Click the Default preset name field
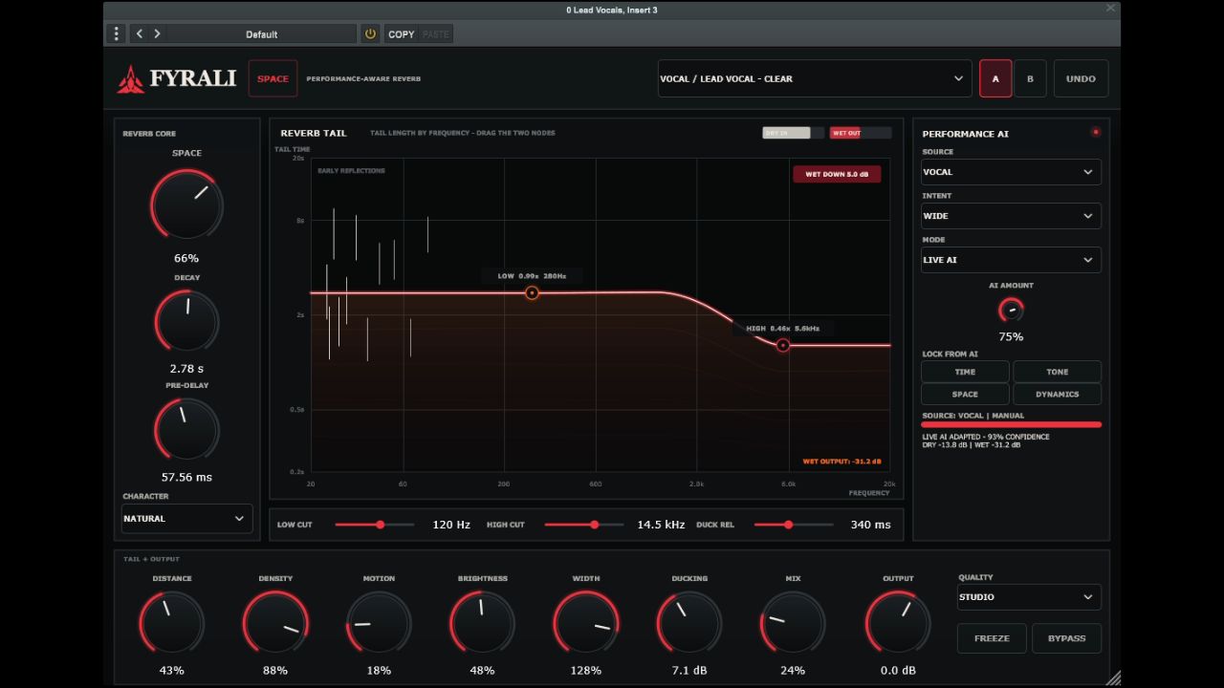This screenshot has width=1224, height=688. click(261, 33)
